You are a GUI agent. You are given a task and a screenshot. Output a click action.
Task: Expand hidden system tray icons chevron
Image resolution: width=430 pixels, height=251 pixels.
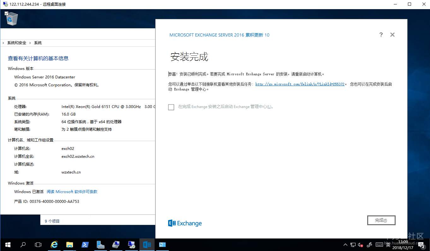pos(345,244)
